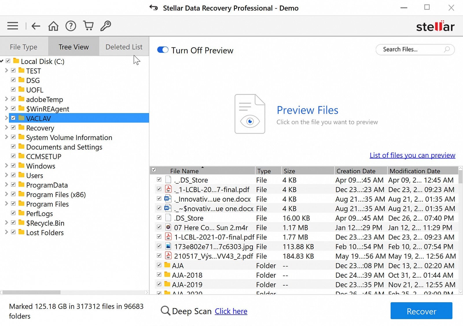Screen dimensions: 463x326
Task: Click the Deep Scan Click here link
Action: point(231,311)
